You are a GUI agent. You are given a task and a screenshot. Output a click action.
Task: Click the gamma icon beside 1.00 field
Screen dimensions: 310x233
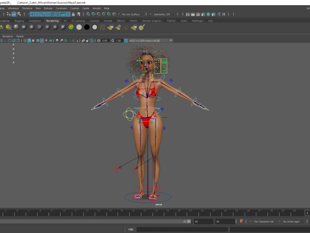coord(112,41)
